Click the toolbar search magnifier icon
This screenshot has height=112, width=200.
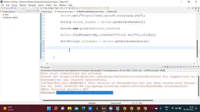click(x=188, y=8)
